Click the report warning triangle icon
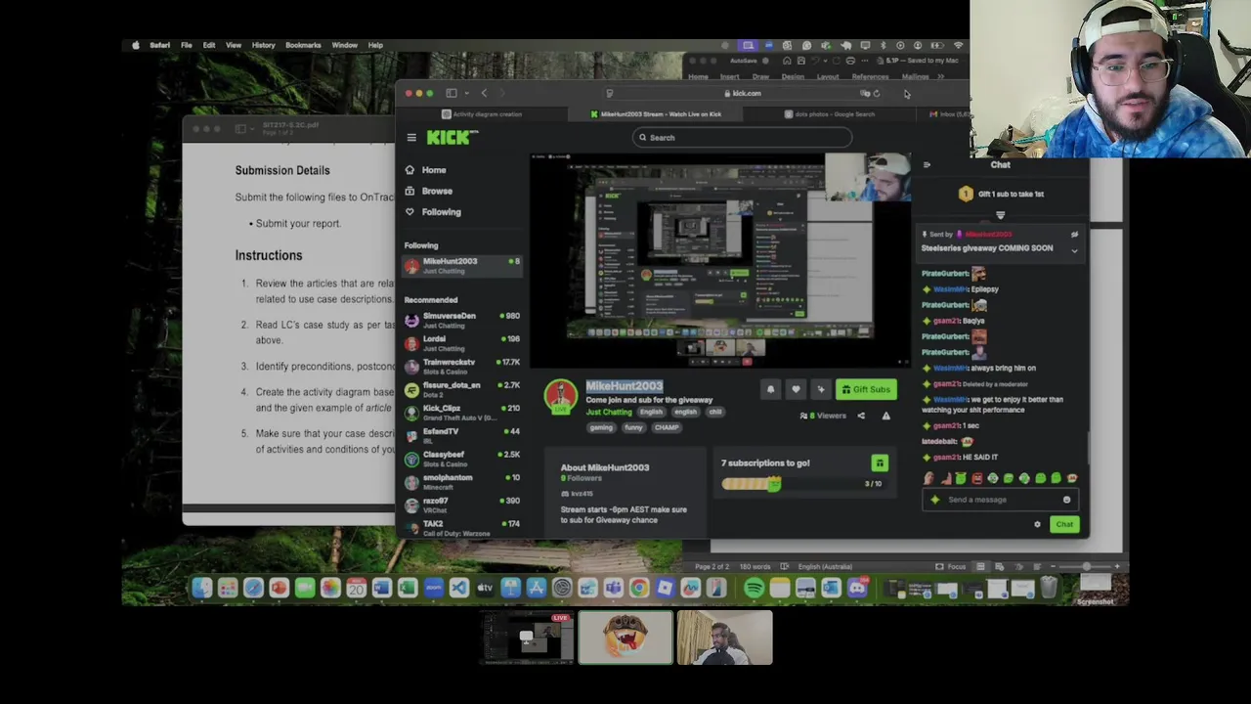 [886, 416]
